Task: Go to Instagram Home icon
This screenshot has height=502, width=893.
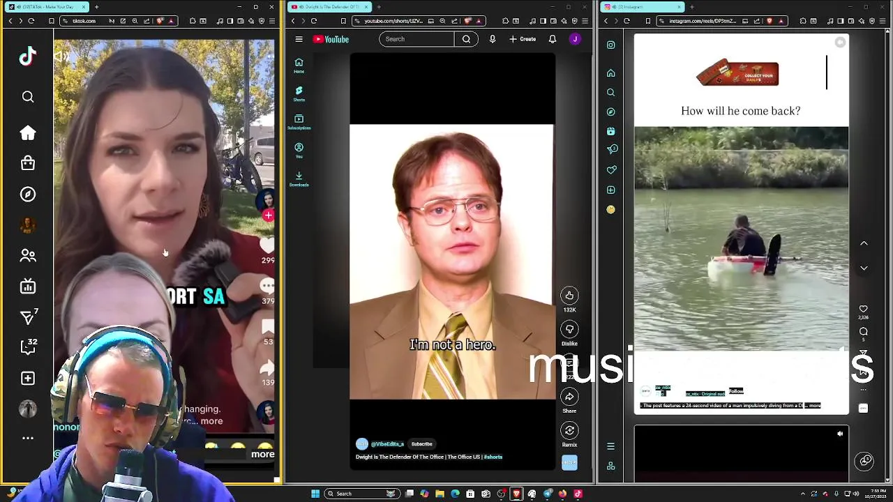Action: click(x=611, y=73)
